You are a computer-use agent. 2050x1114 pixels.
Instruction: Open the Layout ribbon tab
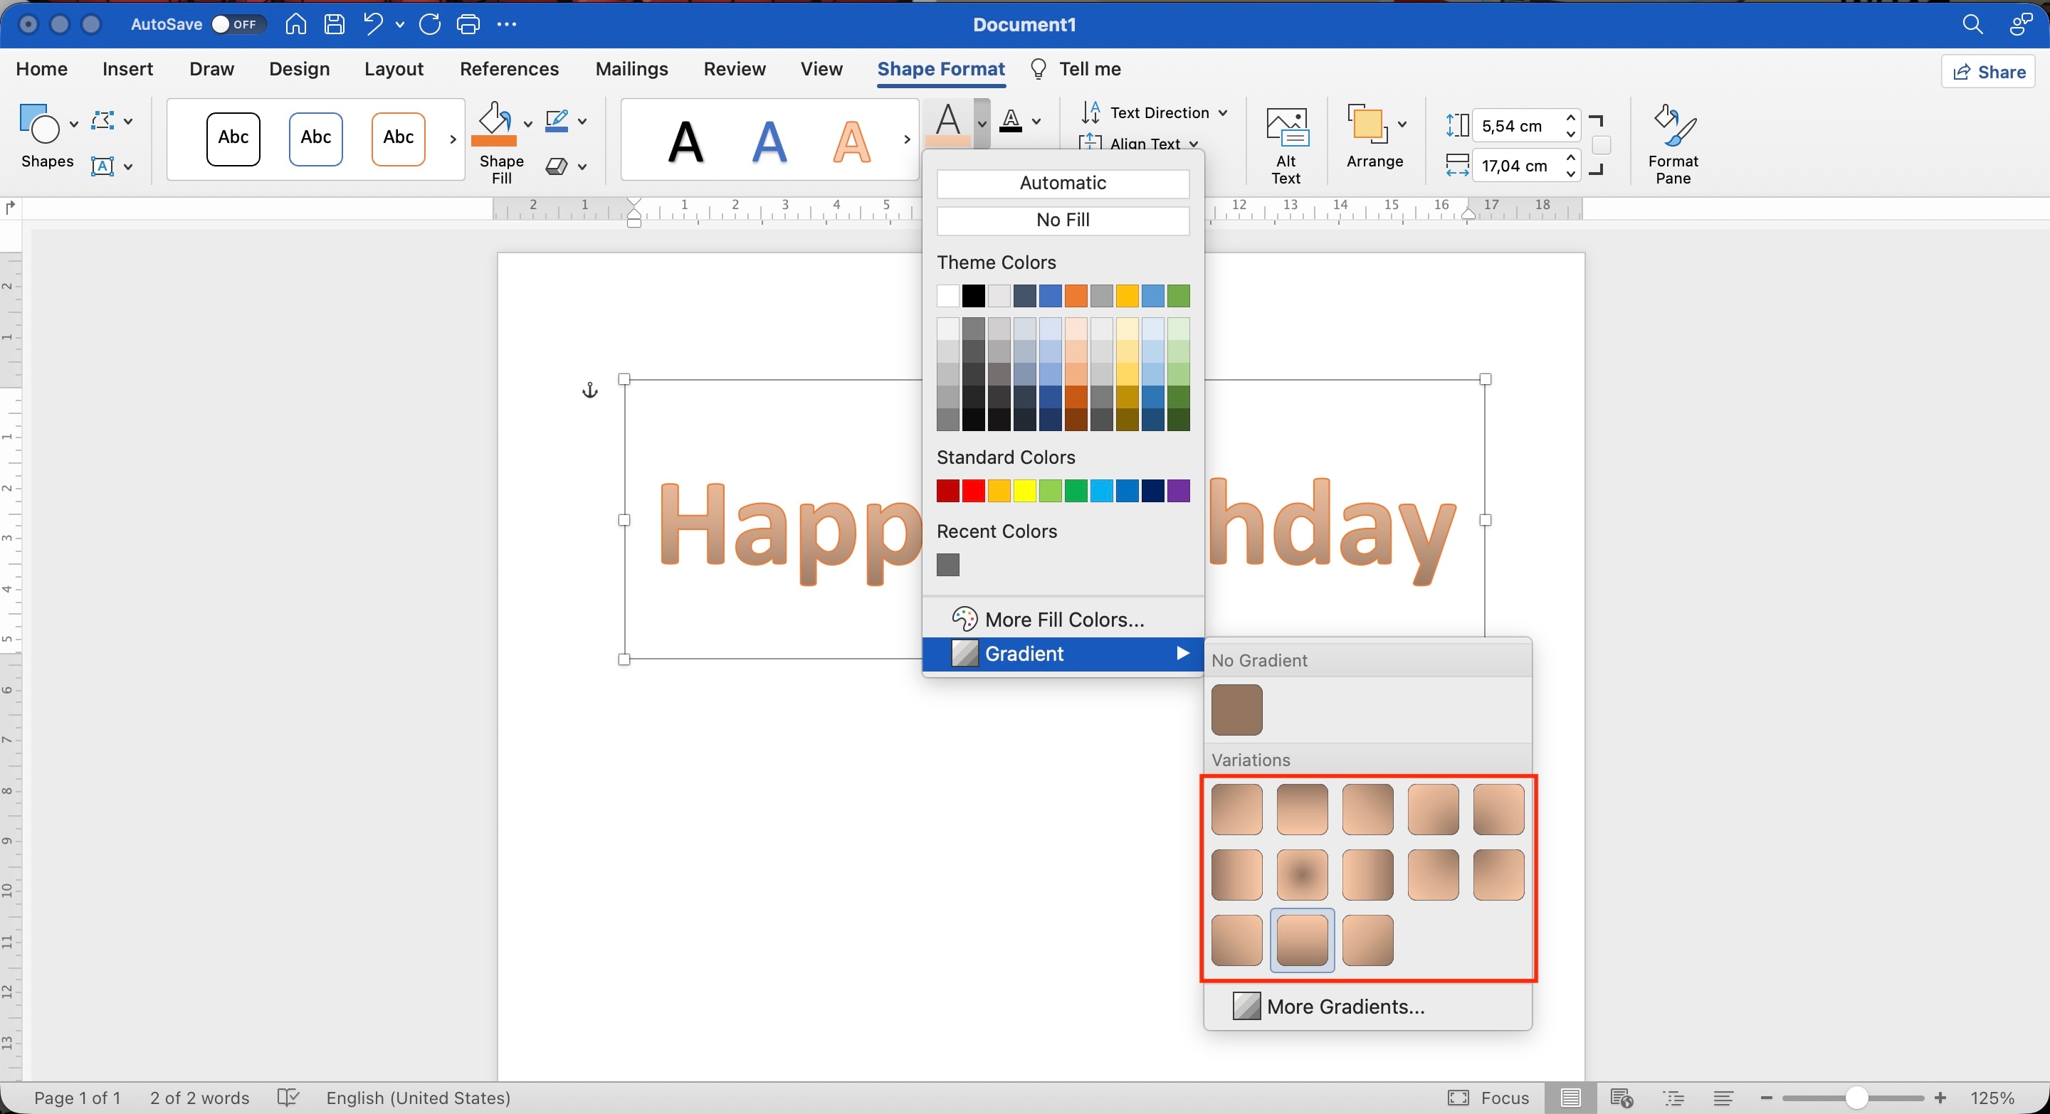click(x=393, y=69)
